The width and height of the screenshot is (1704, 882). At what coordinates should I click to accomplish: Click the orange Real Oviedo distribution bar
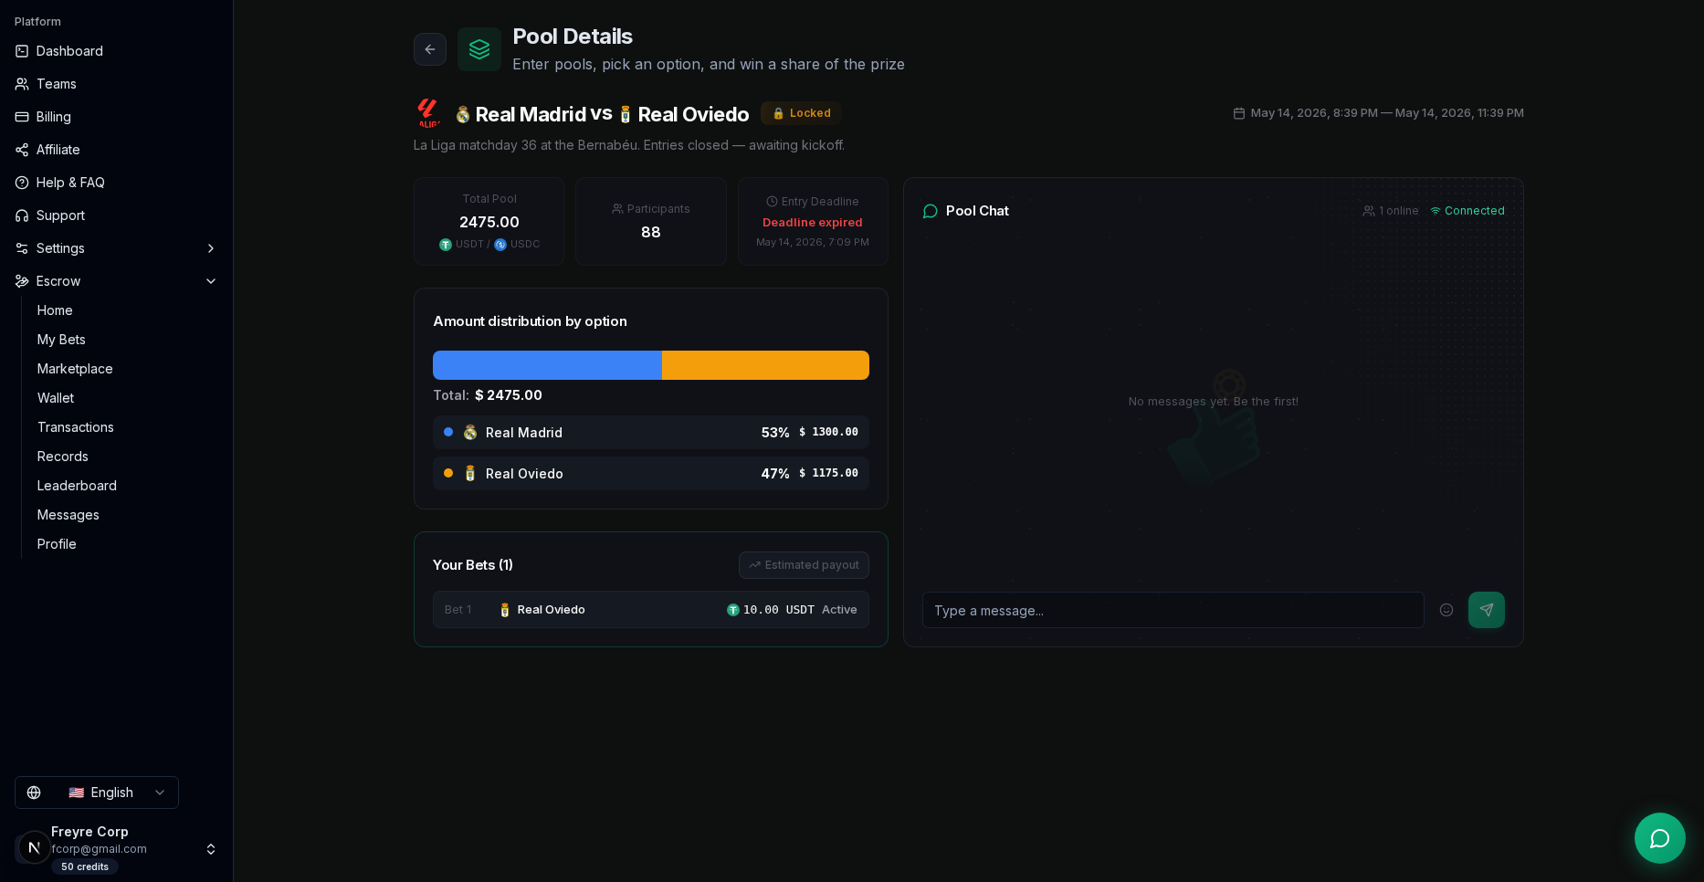point(765,365)
